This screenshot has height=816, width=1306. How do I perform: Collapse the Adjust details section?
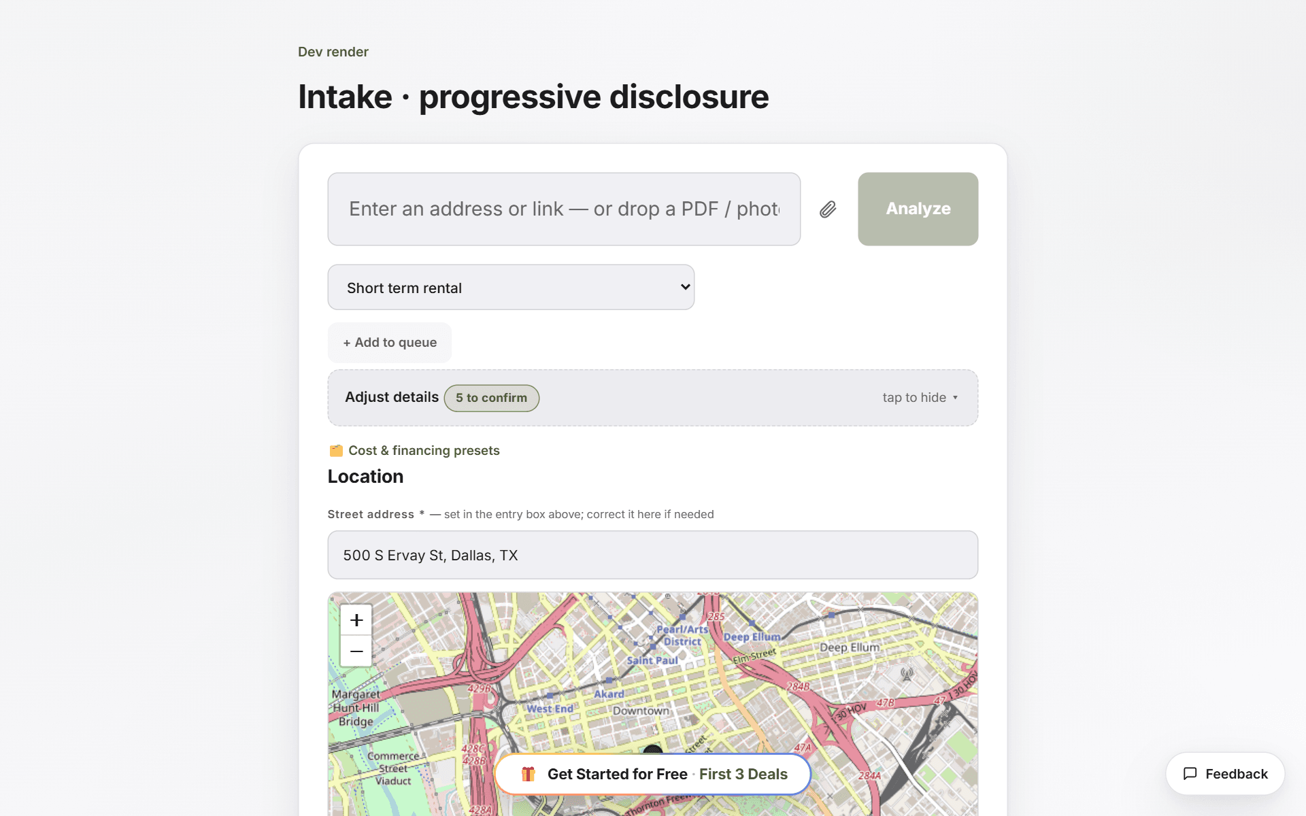(653, 398)
